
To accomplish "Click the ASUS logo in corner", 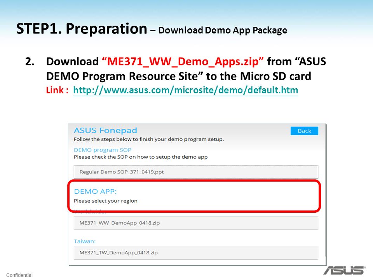I will (x=344, y=270).
